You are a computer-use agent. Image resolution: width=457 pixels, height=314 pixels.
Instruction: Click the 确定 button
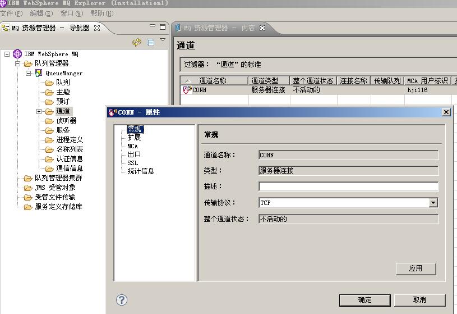pos(365,300)
